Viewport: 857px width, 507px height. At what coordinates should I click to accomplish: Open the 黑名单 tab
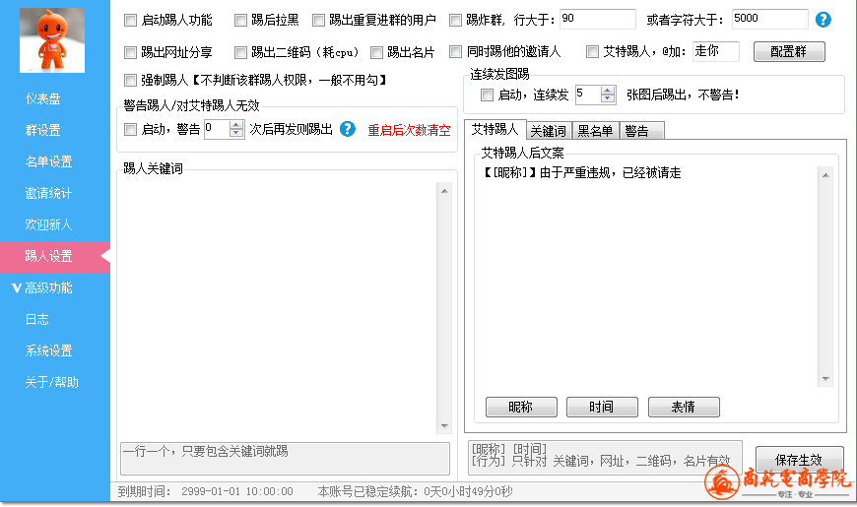click(x=596, y=131)
